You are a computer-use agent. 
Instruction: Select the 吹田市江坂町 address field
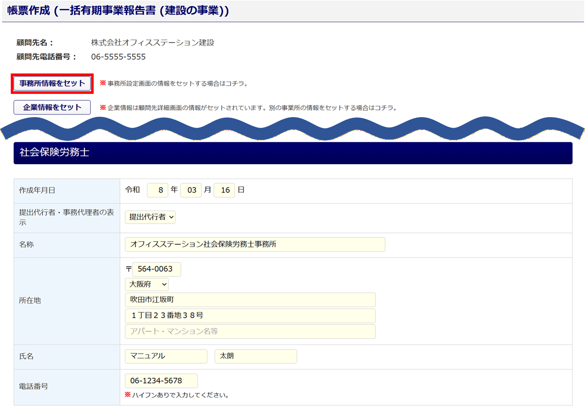click(x=250, y=300)
